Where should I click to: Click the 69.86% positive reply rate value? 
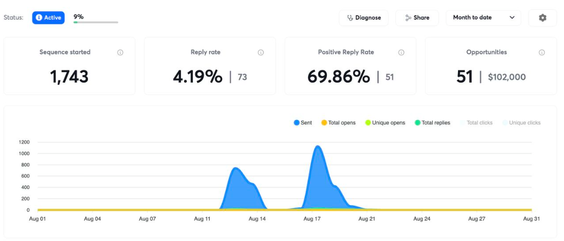339,77
